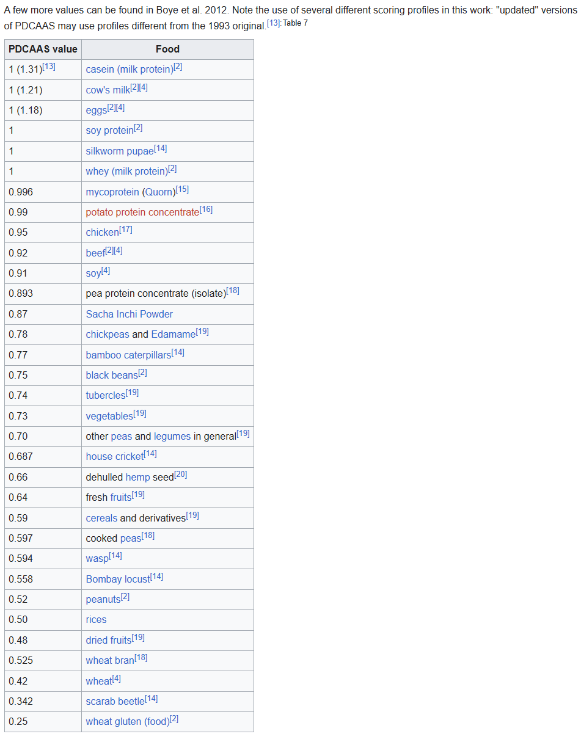Click citation [20] after dehulled hemp seed
The height and width of the screenshot is (742, 581).
point(181,475)
